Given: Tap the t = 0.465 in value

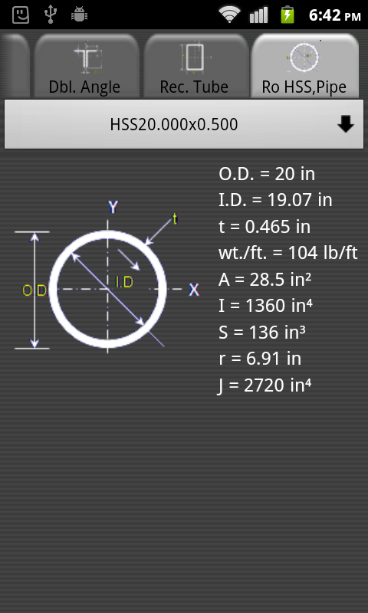Looking at the screenshot, I should [x=264, y=227].
